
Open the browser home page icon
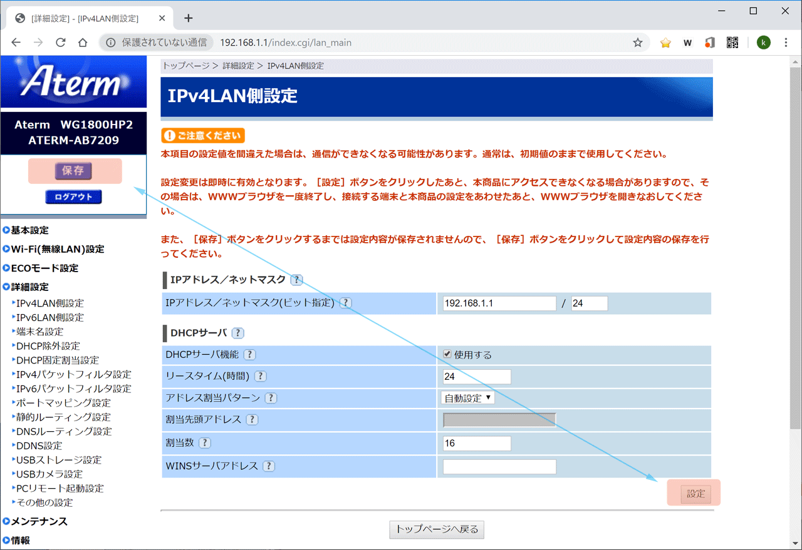click(83, 43)
